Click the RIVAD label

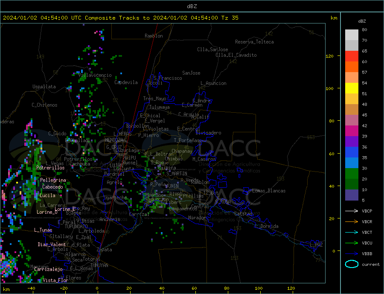point(176,194)
